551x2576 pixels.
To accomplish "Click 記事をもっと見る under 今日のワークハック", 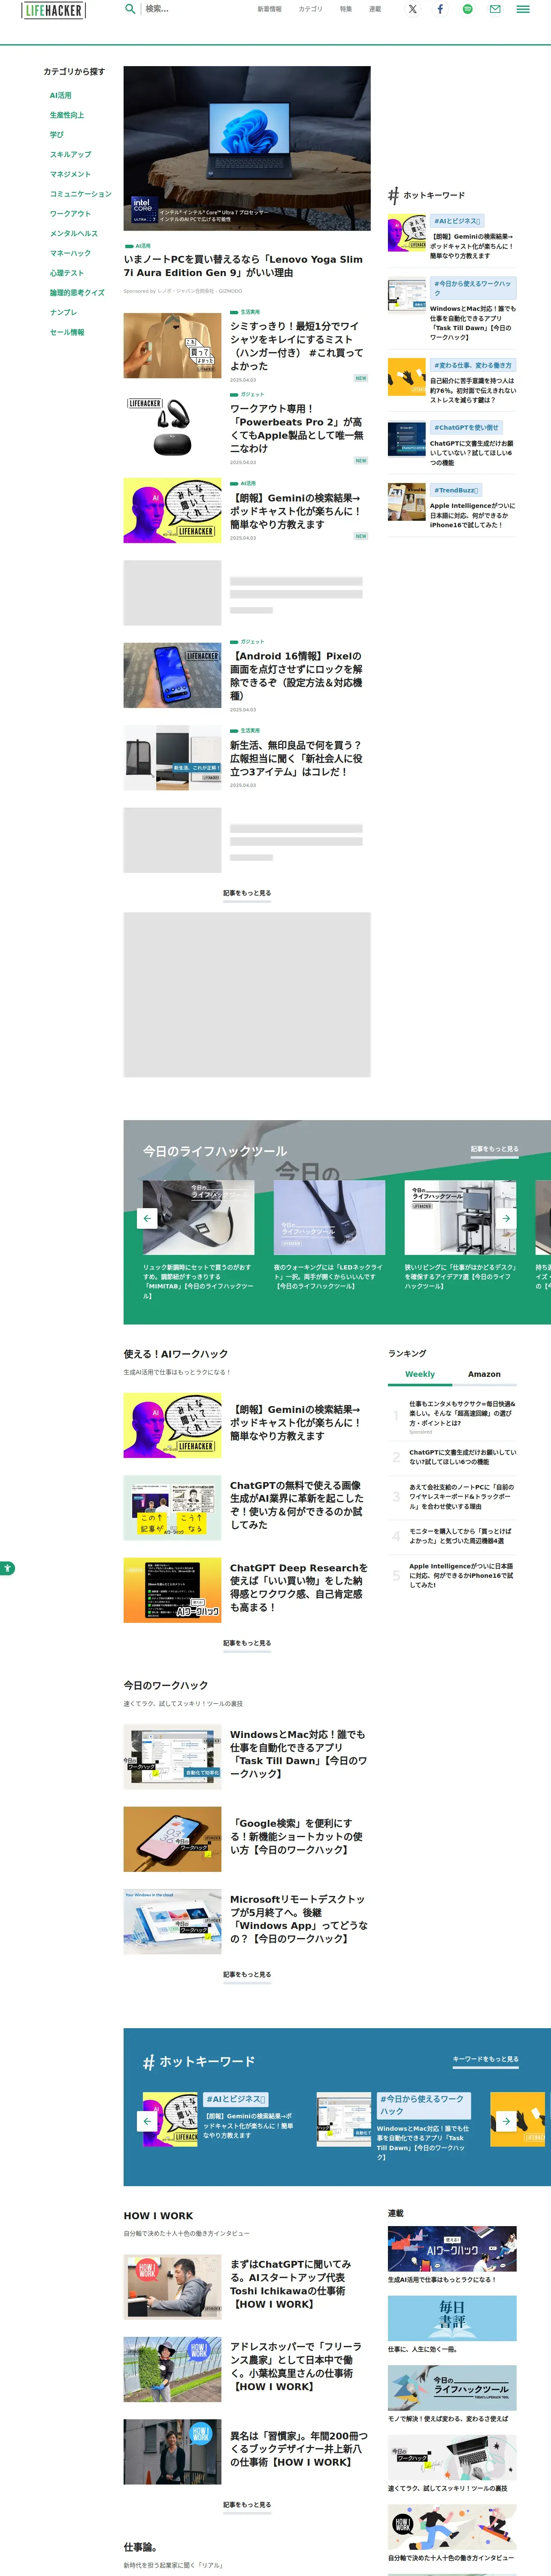I will point(247,1975).
